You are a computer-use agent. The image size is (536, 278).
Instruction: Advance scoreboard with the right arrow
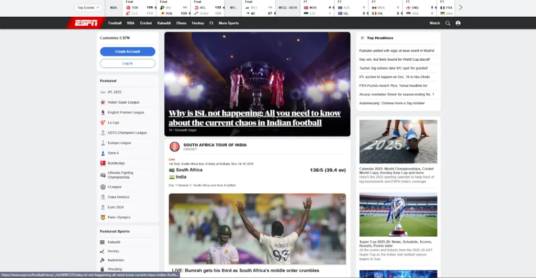(x=461, y=7)
